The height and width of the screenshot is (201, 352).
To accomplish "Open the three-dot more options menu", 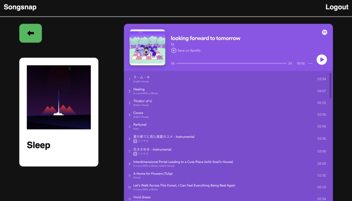I will (311, 63).
